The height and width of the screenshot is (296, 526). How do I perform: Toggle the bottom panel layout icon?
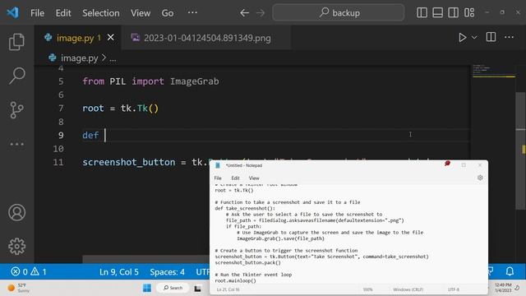[x=437, y=13]
